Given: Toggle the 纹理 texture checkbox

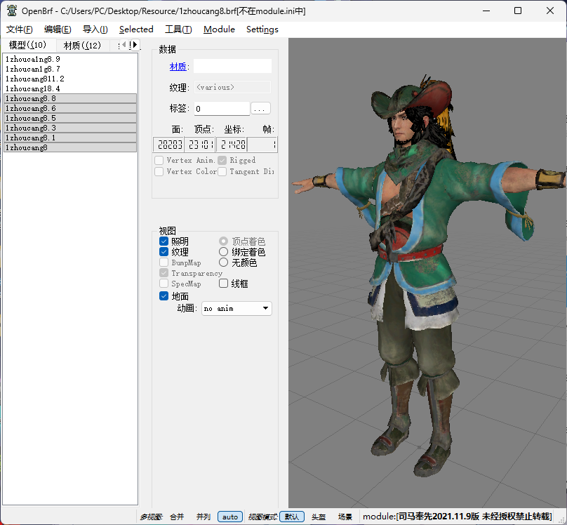Looking at the screenshot, I should pyautogui.click(x=164, y=252).
